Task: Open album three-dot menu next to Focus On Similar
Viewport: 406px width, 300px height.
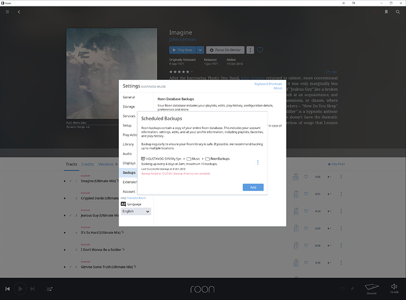Action: tap(250, 50)
